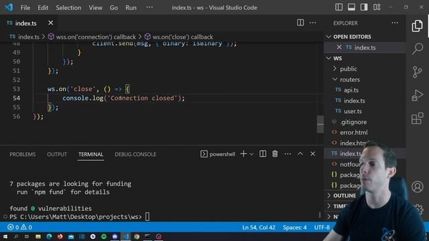
Task: Collapse the routers folder
Action: pos(350,80)
